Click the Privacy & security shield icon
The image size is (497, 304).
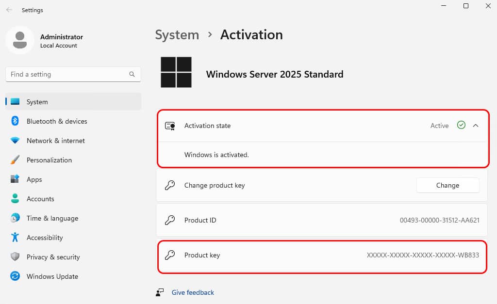point(15,256)
